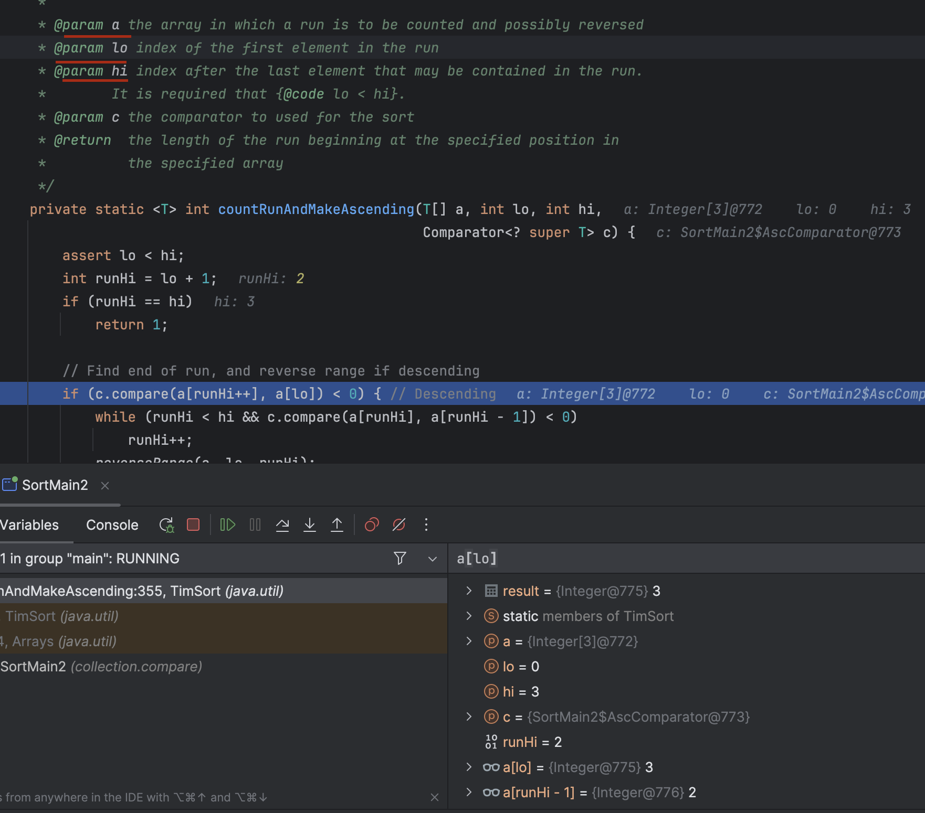The width and height of the screenshot is (925, 813).
Task: Click the parameter icon beside c
Action: (491, 717)
